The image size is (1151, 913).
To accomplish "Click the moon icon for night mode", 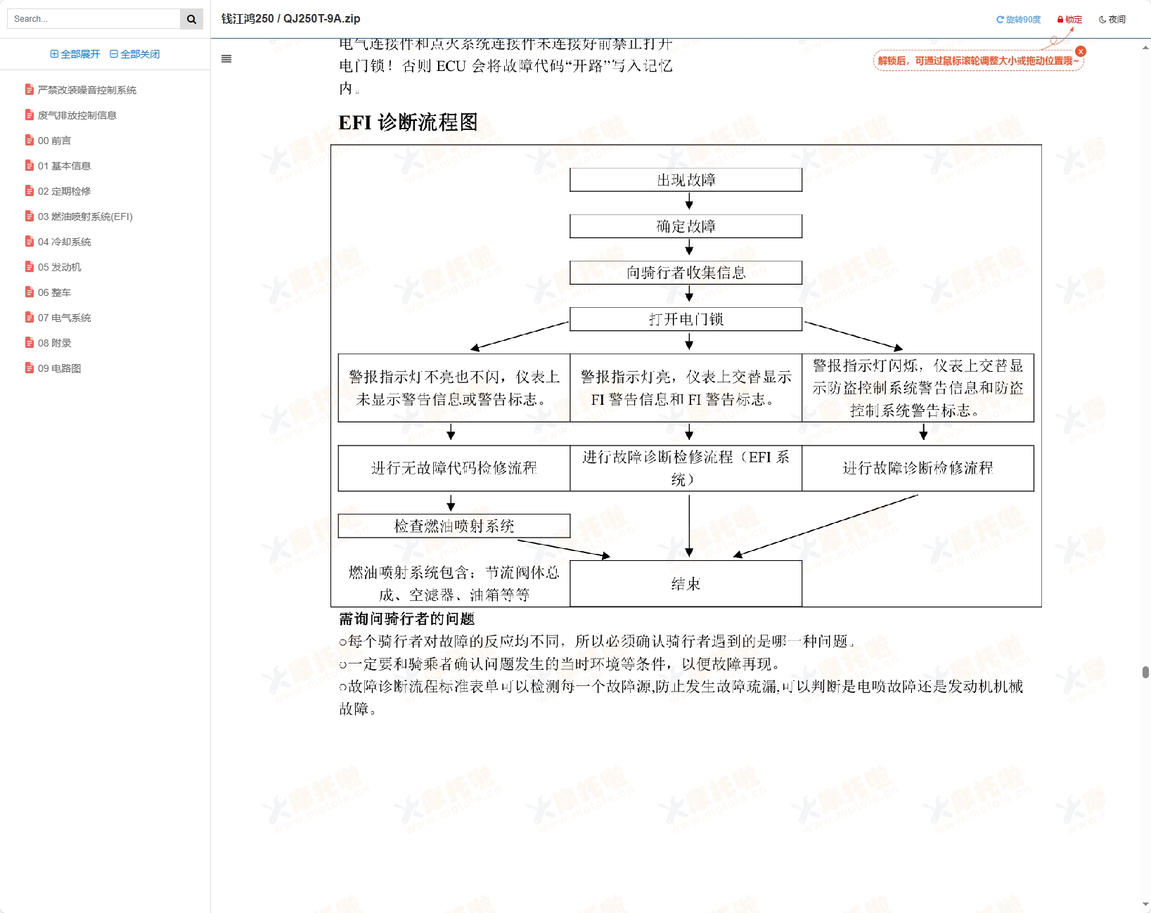I will click(x=1102, y=20).
